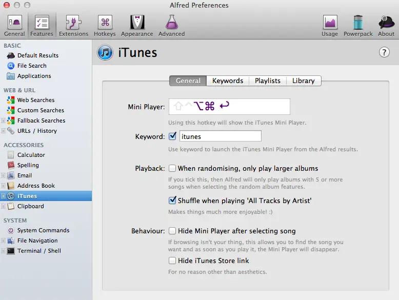Enable only play larger albums checkbox

tap(172, 168)
